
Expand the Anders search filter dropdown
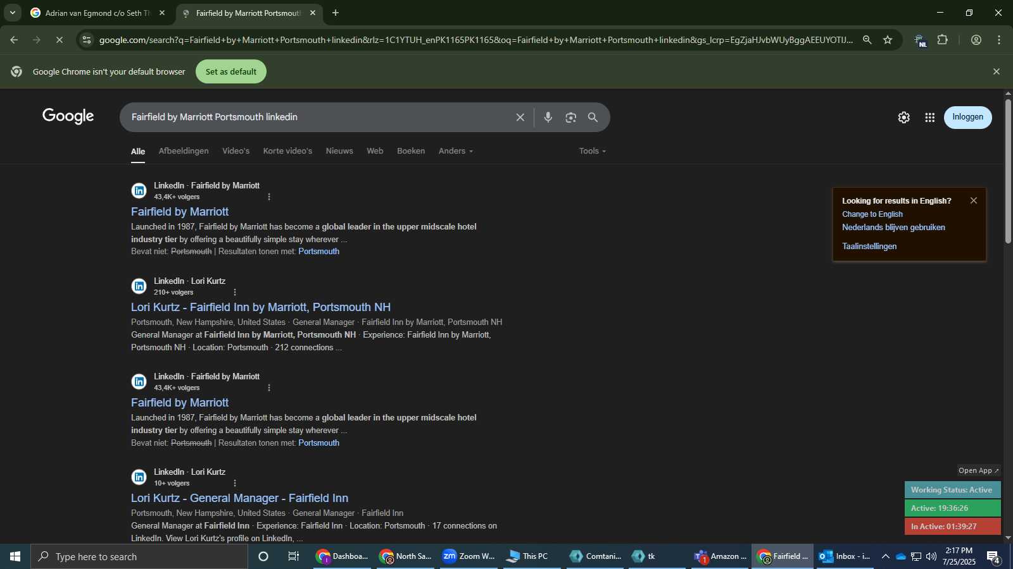[456, 151]
